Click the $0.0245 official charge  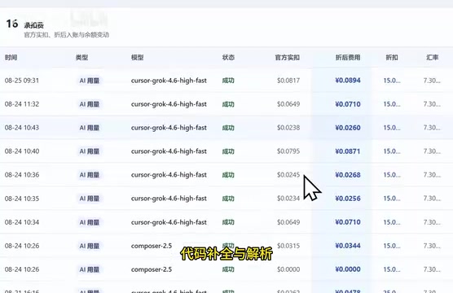click(x=288, y=175)
